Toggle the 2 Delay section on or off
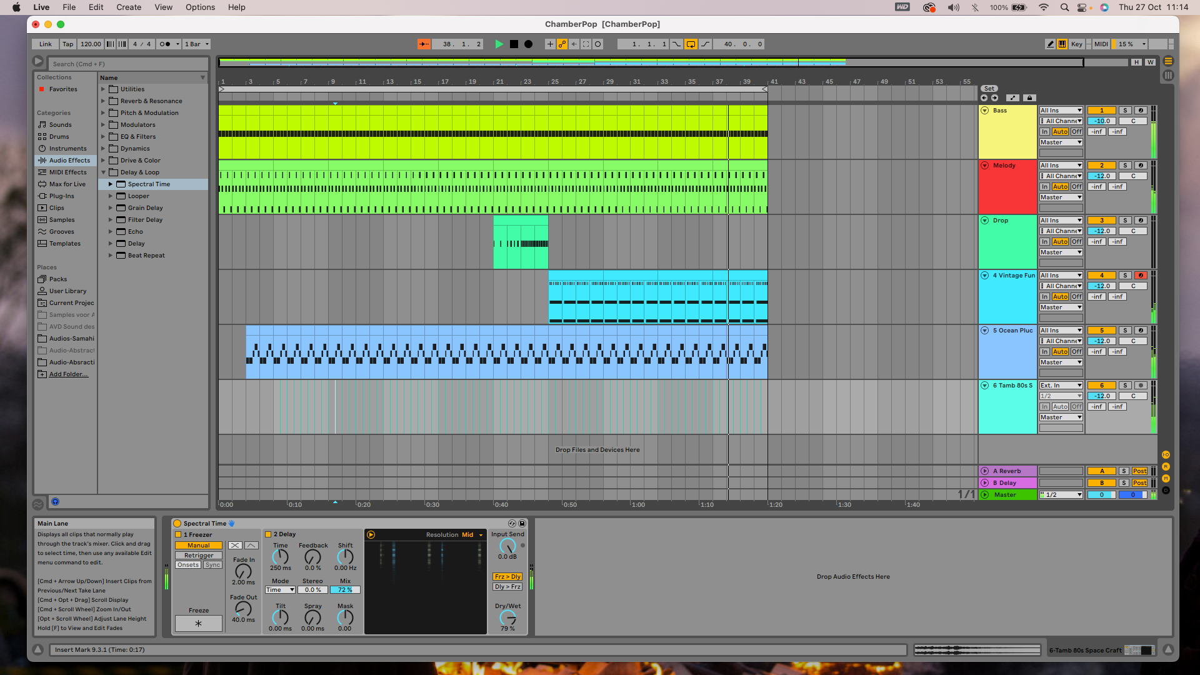Screen dimensions: 1200x675 click(x=268, y=534)
